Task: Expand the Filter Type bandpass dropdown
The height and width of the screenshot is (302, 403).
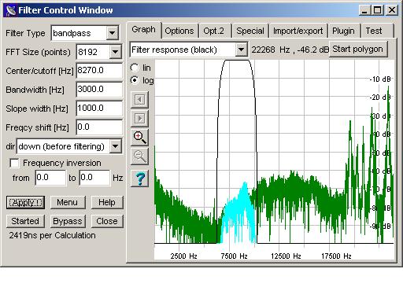Action: [112, 33]
